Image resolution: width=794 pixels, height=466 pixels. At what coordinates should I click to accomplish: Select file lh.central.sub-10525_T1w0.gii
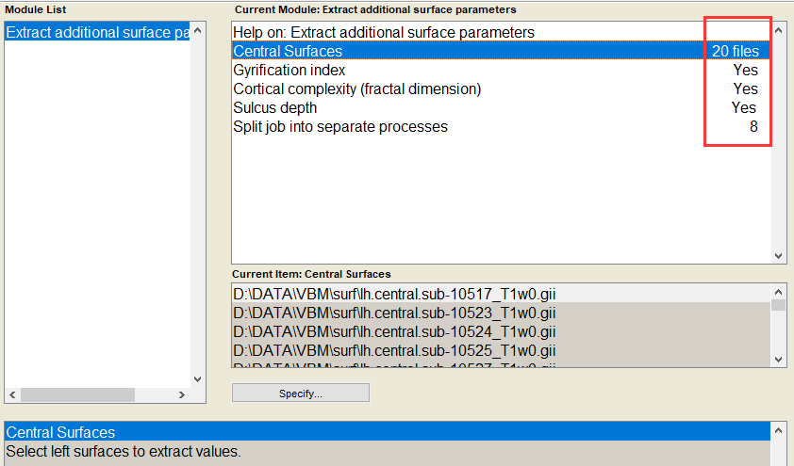click(x=502, y=350)
